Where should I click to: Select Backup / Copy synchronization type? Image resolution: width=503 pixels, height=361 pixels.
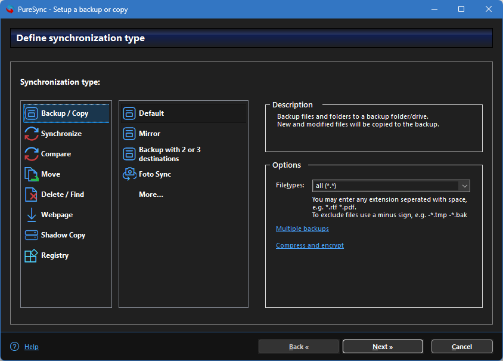click(66, 113)
